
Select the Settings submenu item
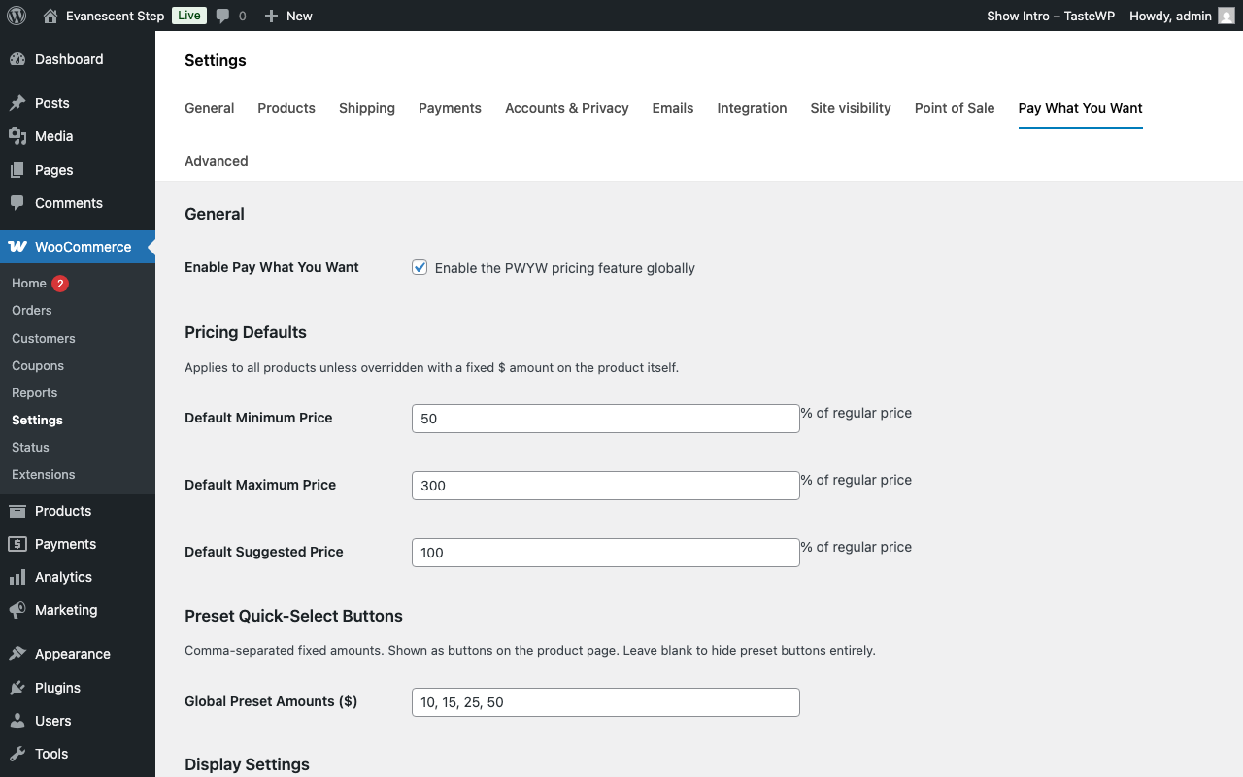pyautogui.click(x=37, y=420)
